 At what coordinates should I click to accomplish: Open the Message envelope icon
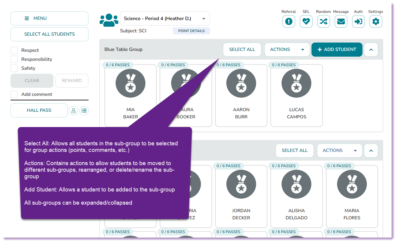(x=341, y=22)
